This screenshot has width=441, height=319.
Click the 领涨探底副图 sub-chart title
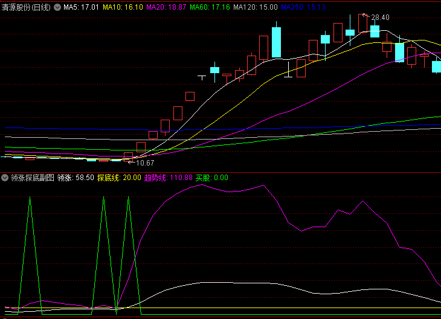(32, 178)
